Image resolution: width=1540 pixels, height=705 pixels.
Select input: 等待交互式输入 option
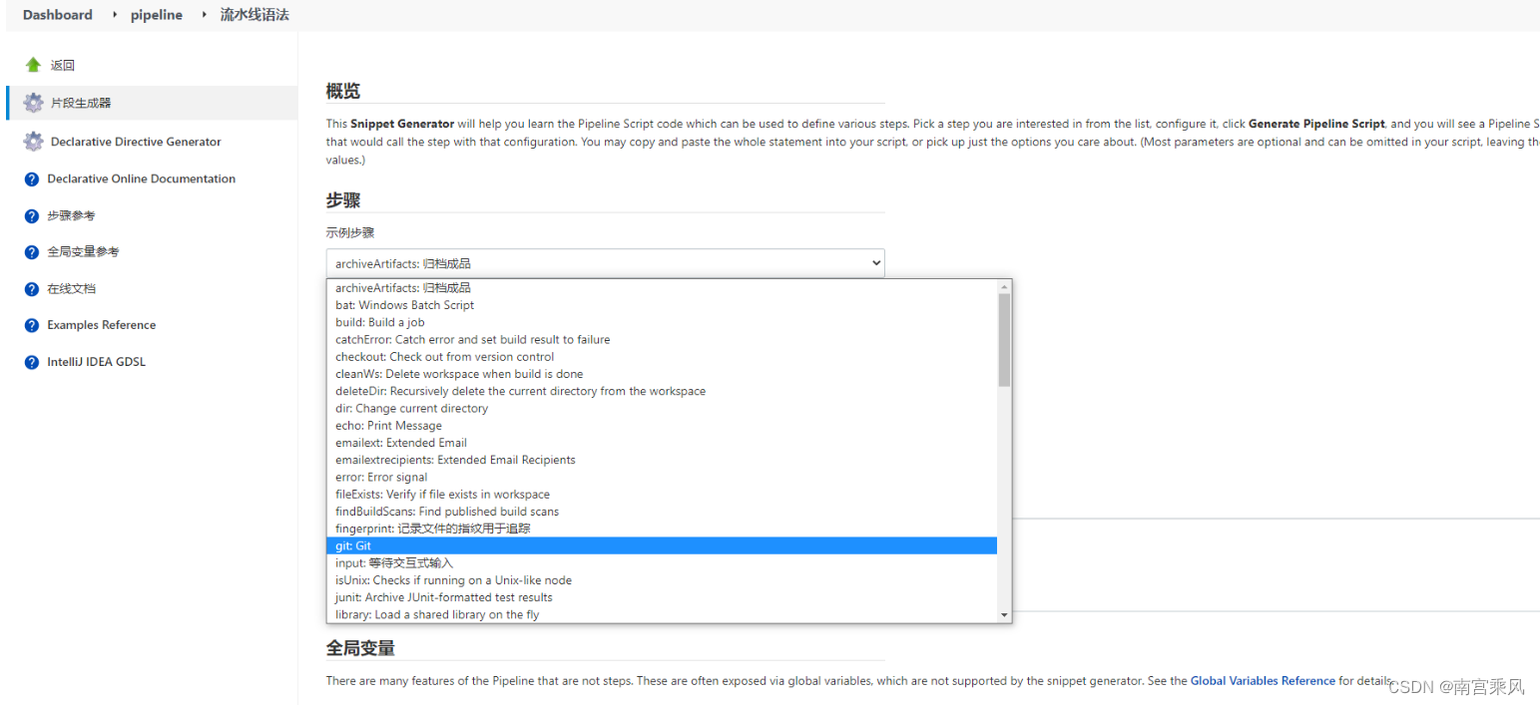(x=662, y=563)
